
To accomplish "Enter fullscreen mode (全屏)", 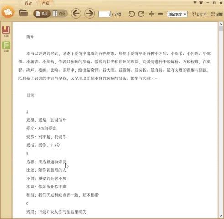I will click(x=217, y=14).
